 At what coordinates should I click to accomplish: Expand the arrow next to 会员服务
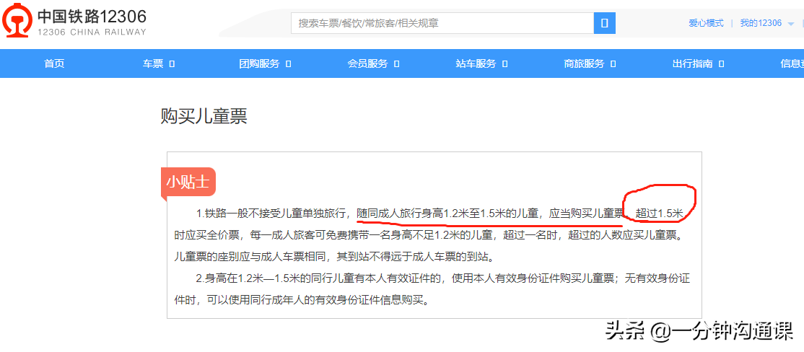coord(396,63)
